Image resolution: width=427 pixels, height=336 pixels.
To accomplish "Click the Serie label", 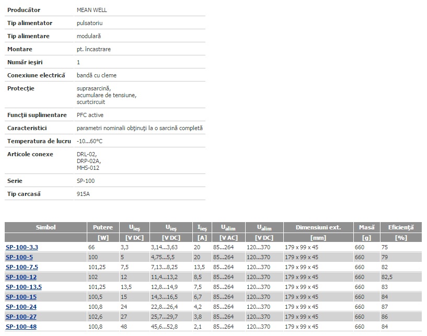I will [15, 181].
